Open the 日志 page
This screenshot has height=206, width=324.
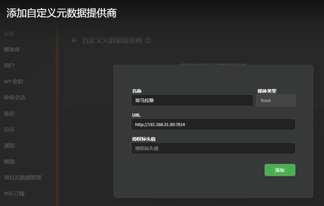10,129
